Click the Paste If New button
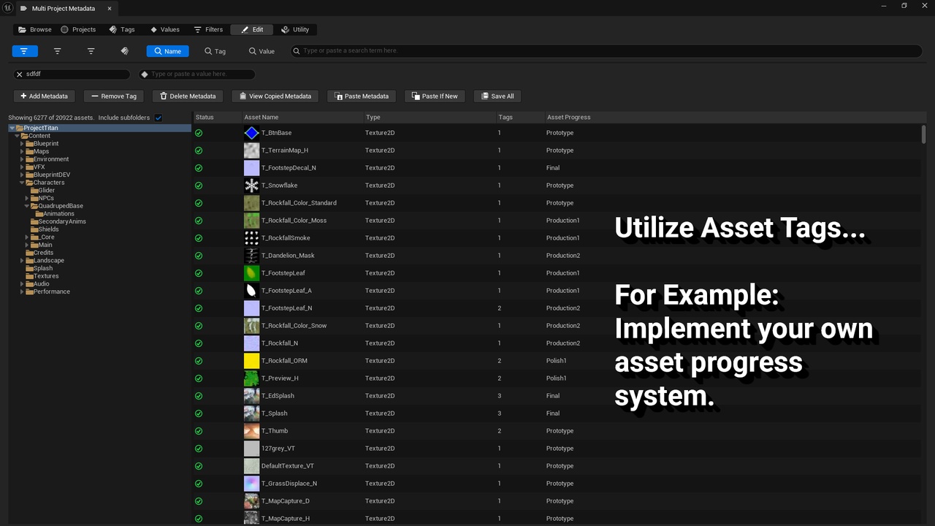This screenshot has height=526, width=935. [434, 96]
